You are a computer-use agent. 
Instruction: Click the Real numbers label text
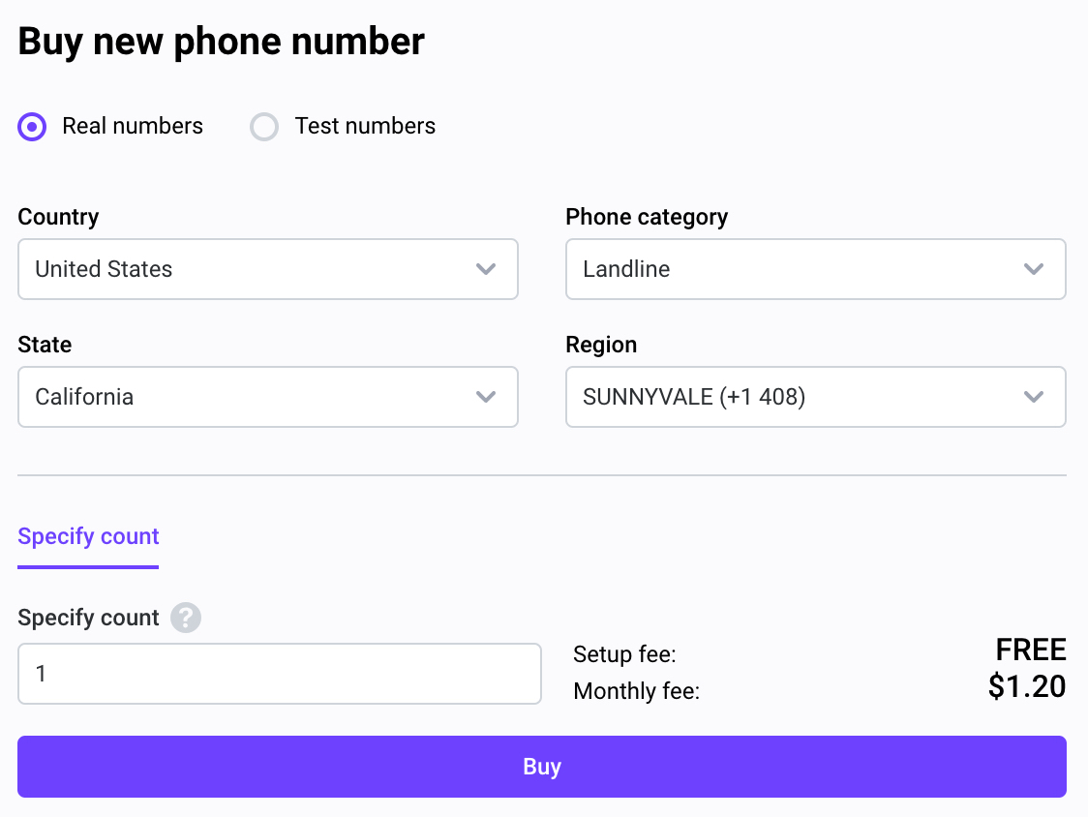[133, 127]
